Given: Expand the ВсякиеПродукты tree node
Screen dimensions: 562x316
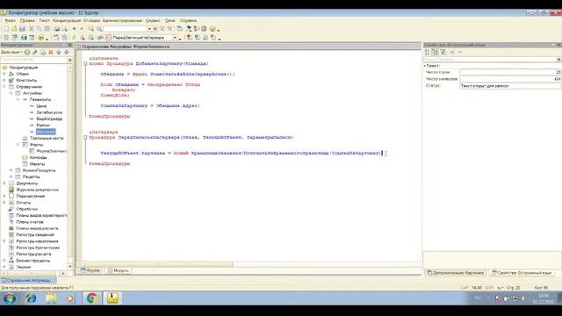Looking at the screenshot, I should pos(11,170).
